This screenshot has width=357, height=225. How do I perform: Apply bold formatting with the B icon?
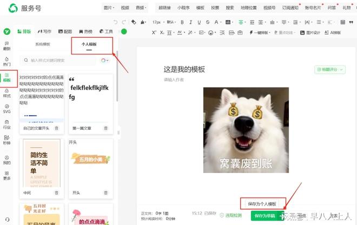(182, 22)
